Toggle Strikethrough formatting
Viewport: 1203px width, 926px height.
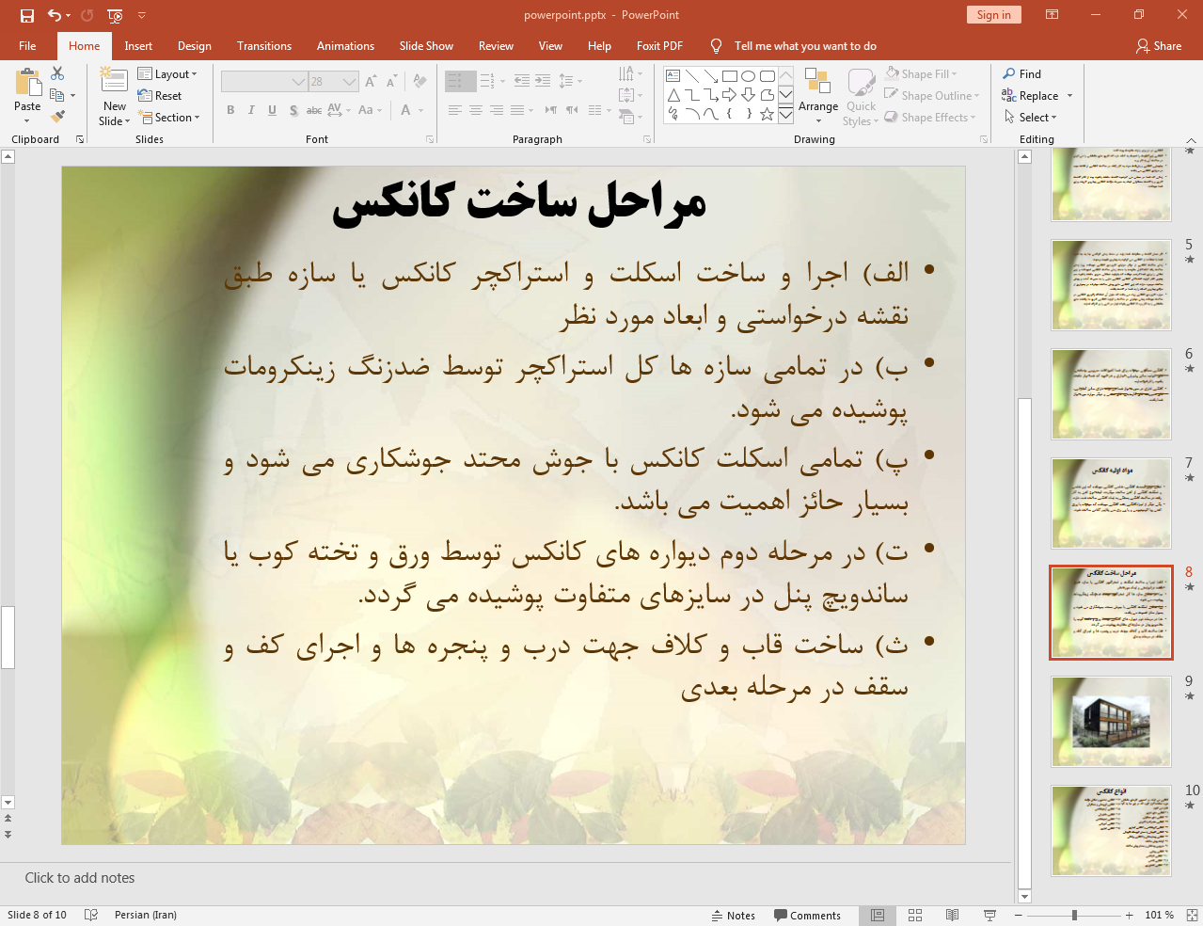[314, 110]
